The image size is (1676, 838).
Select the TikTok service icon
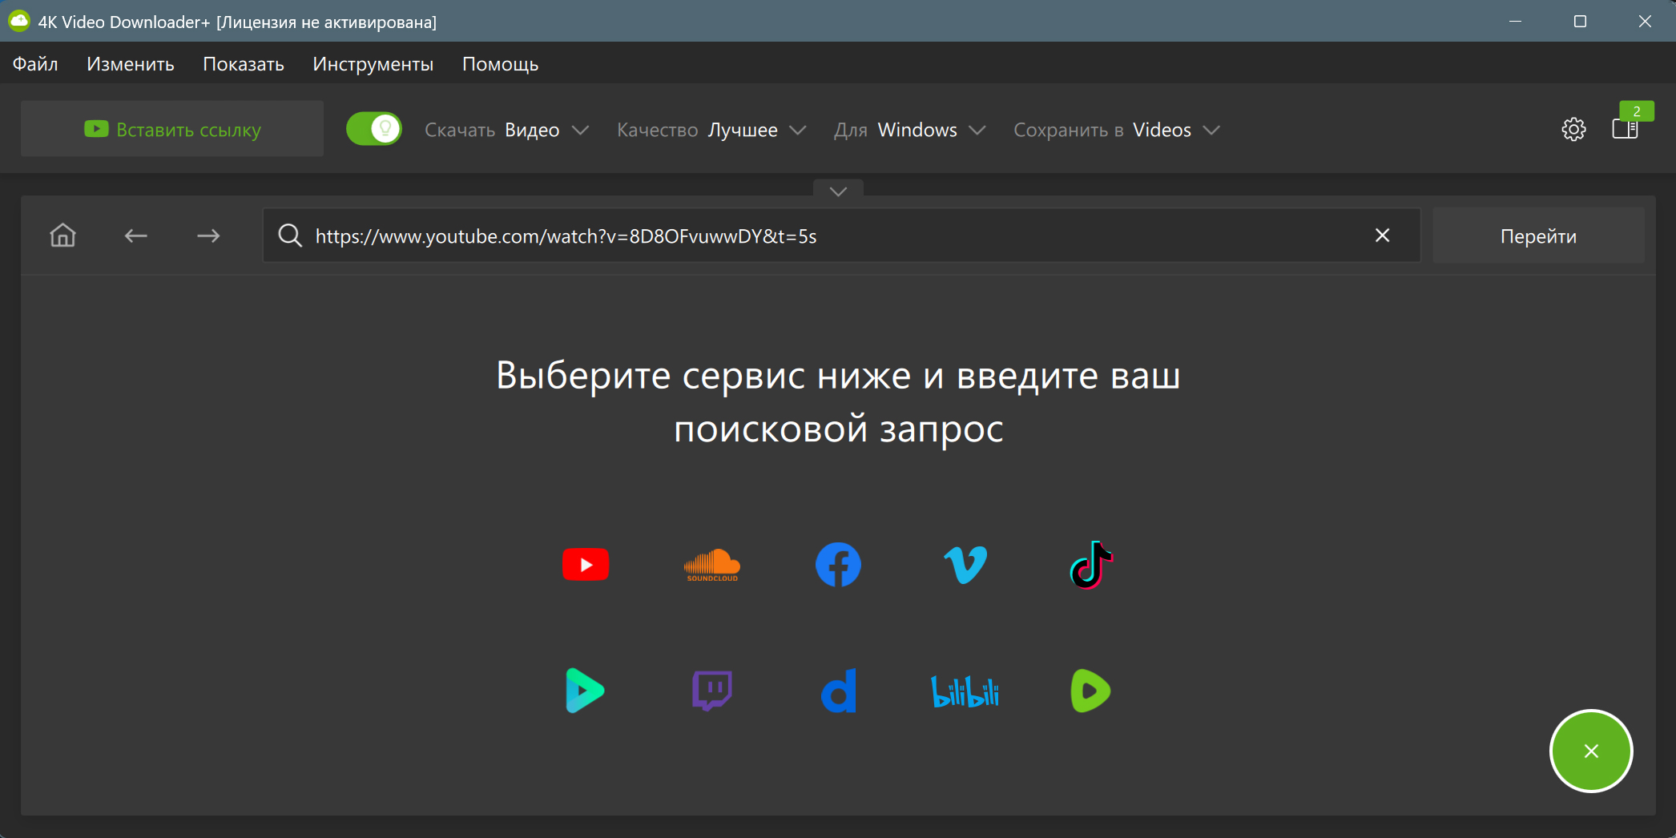(1091, 565)
